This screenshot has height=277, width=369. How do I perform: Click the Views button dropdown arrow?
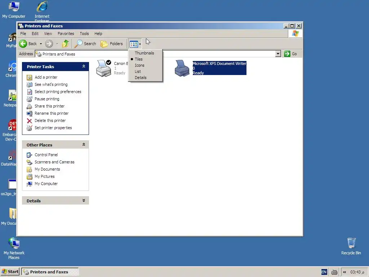[140, 44]
